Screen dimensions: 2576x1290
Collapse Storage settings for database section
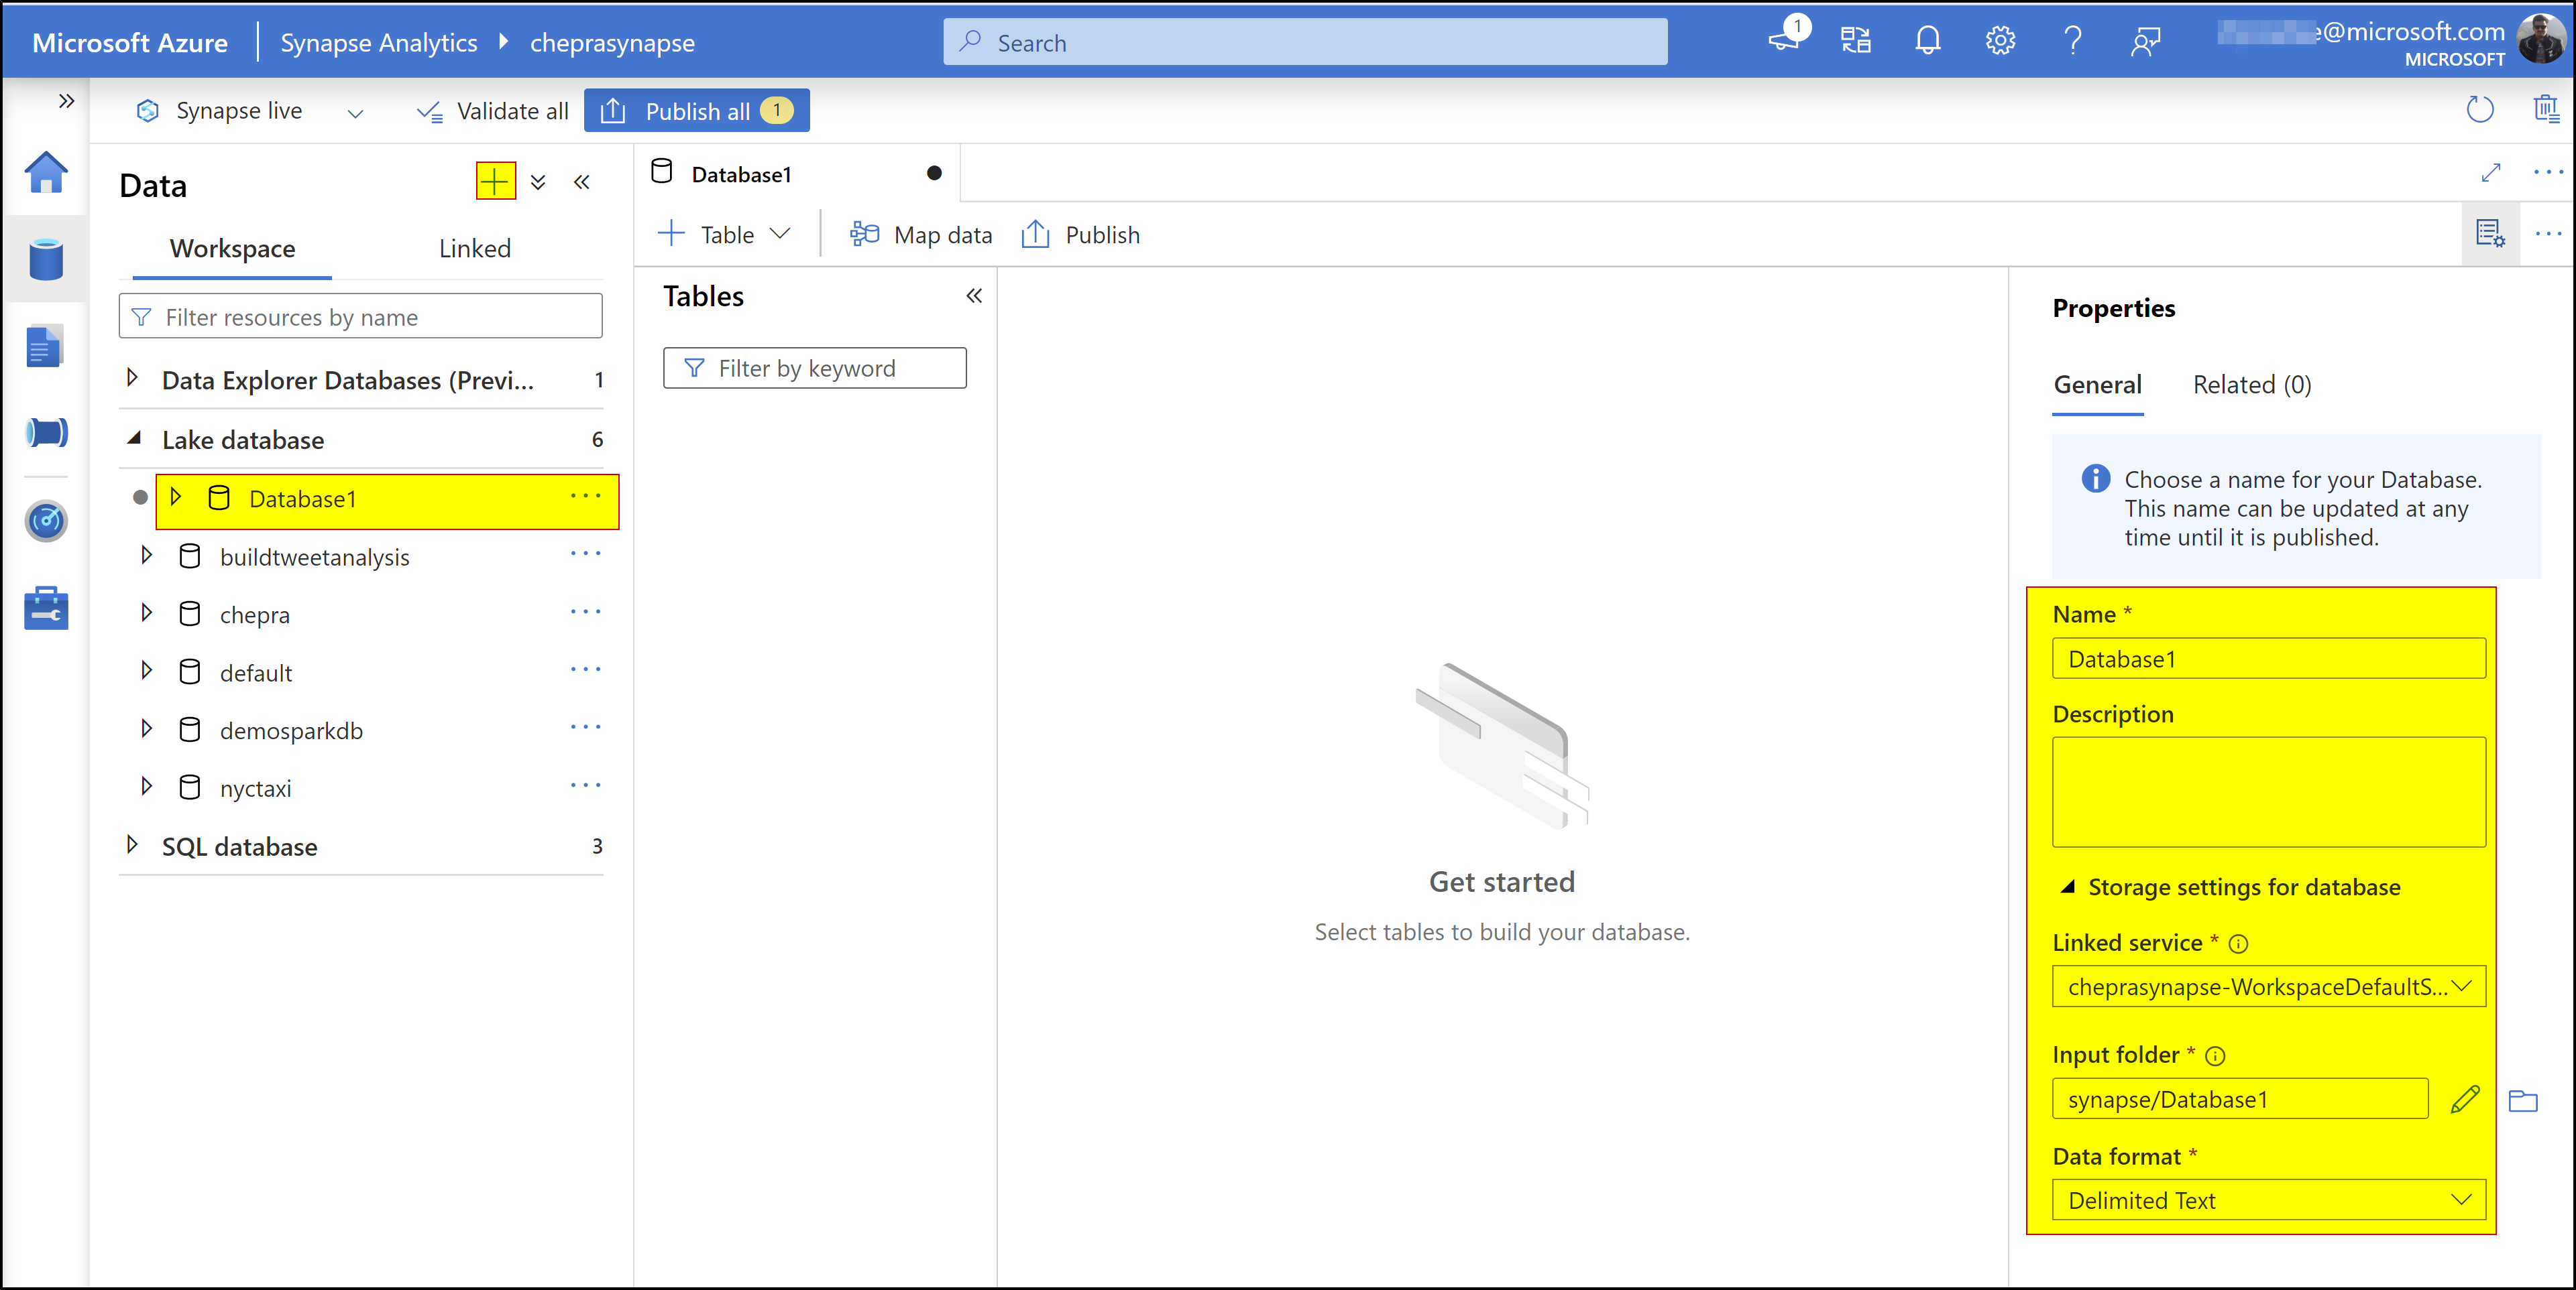(2068, 887)
